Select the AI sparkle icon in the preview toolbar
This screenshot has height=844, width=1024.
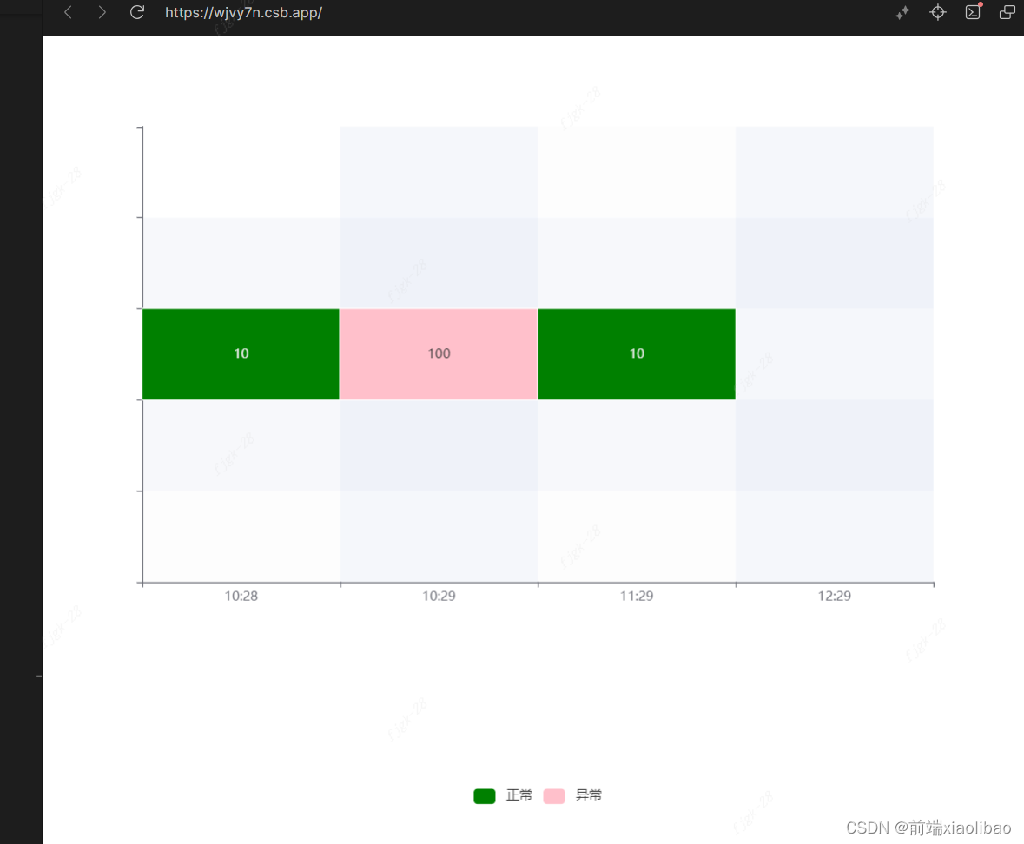(902, 13)
